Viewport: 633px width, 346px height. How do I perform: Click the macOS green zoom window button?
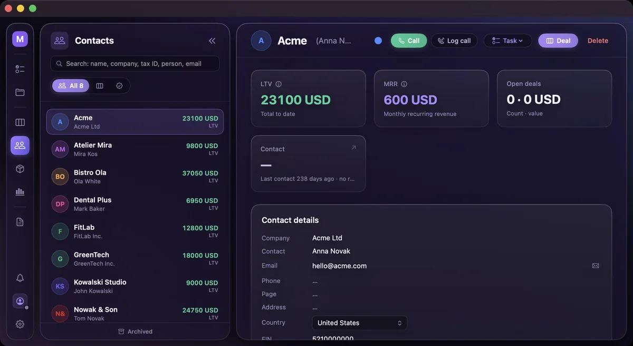pos(33,8)
